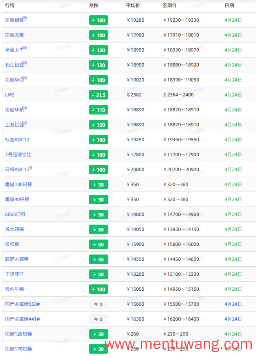Open the 南储90铝棒 quote link
Viewport: 256px width, 356px height.
(x=17, y=199)
